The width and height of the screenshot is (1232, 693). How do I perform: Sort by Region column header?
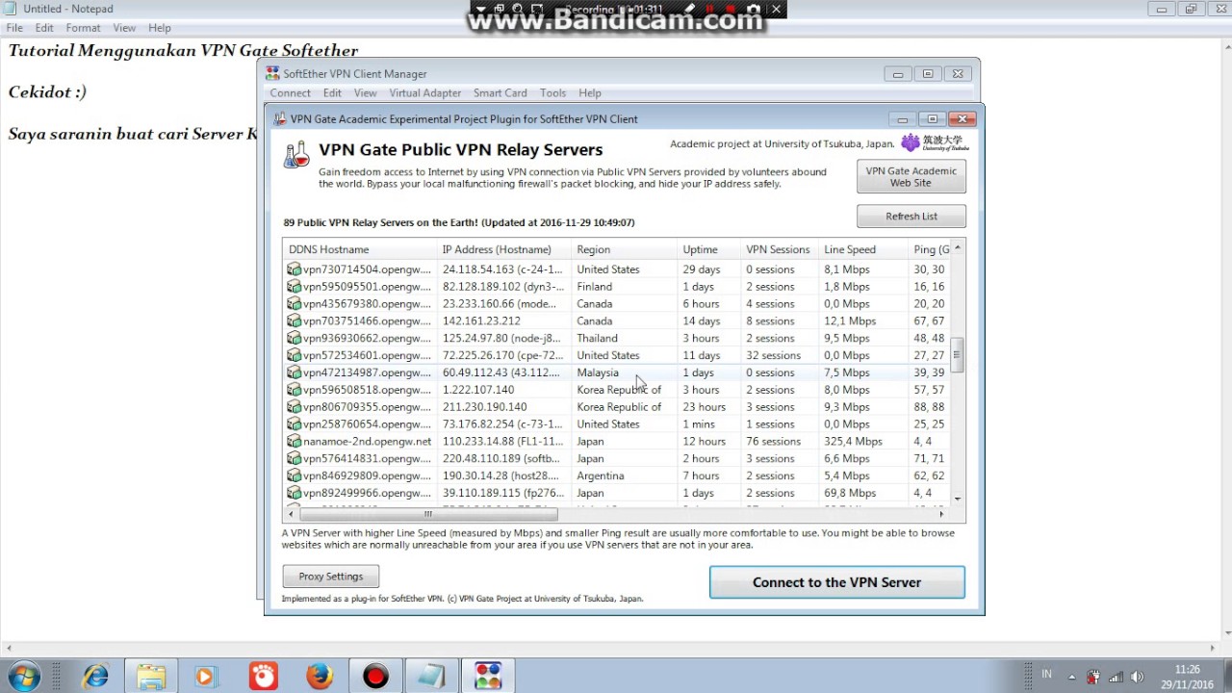(624, 249)
